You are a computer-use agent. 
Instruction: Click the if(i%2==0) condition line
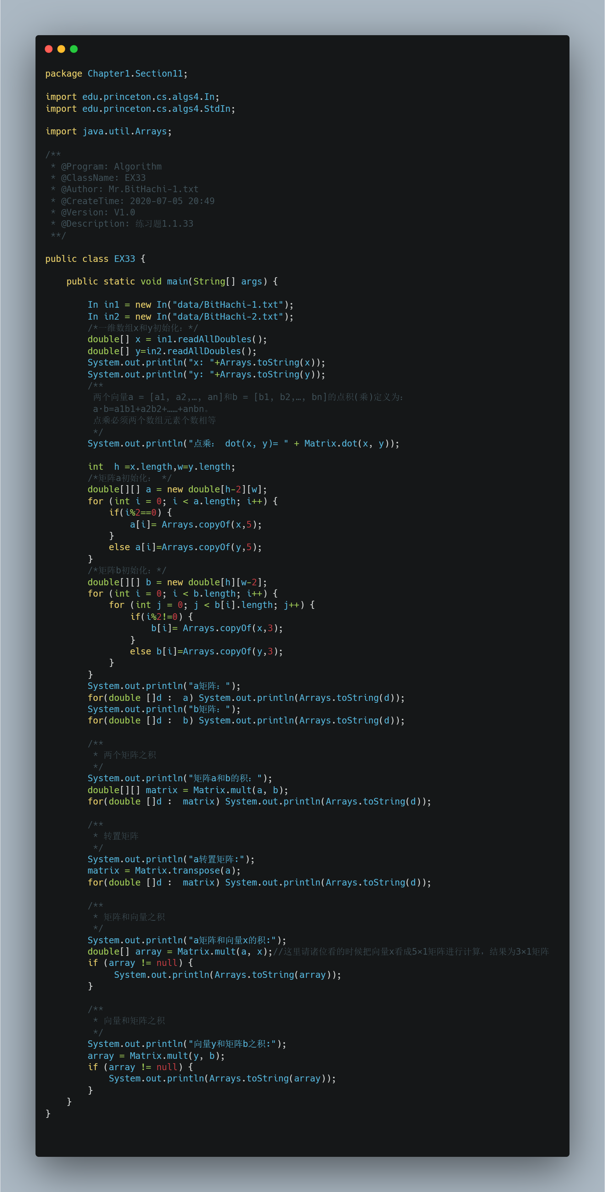tap(140, 512)
